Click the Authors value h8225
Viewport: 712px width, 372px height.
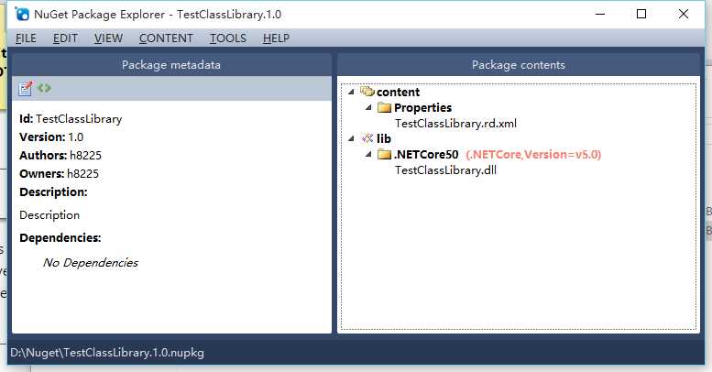(85, 156)
